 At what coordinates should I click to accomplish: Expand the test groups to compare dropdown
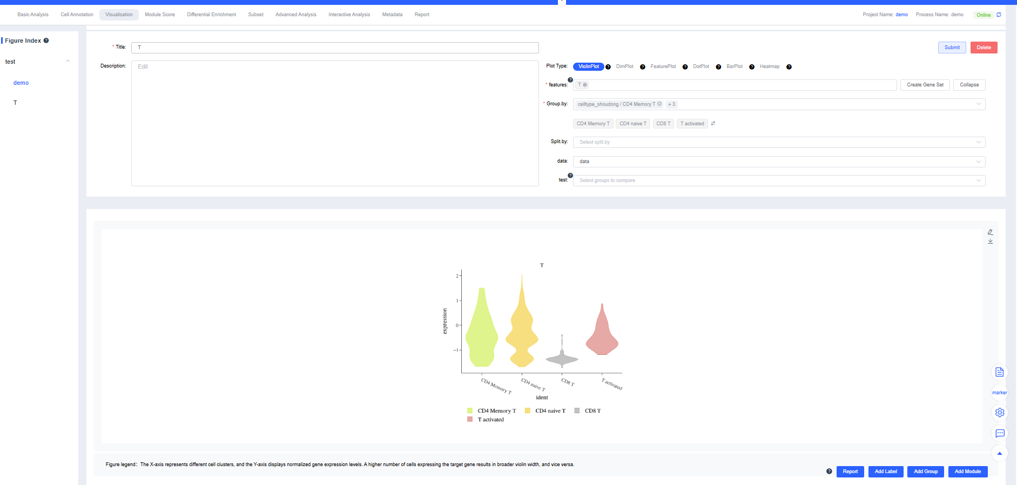tap(778, 180)
